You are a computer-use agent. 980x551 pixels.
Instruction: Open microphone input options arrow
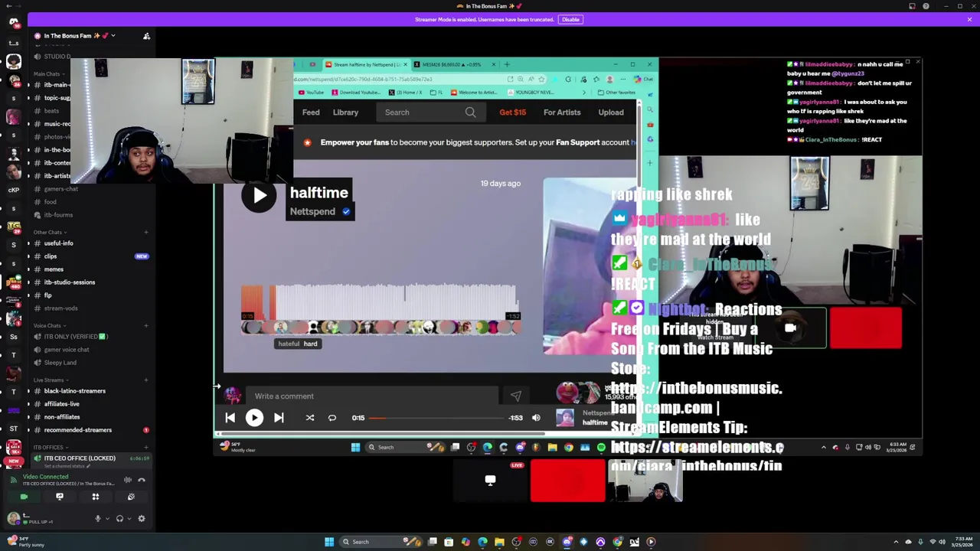(x=107, y=519)
